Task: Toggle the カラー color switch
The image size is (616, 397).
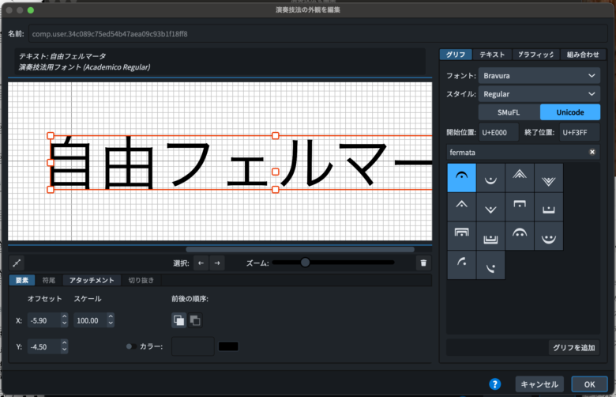Action: pos(131,346)
